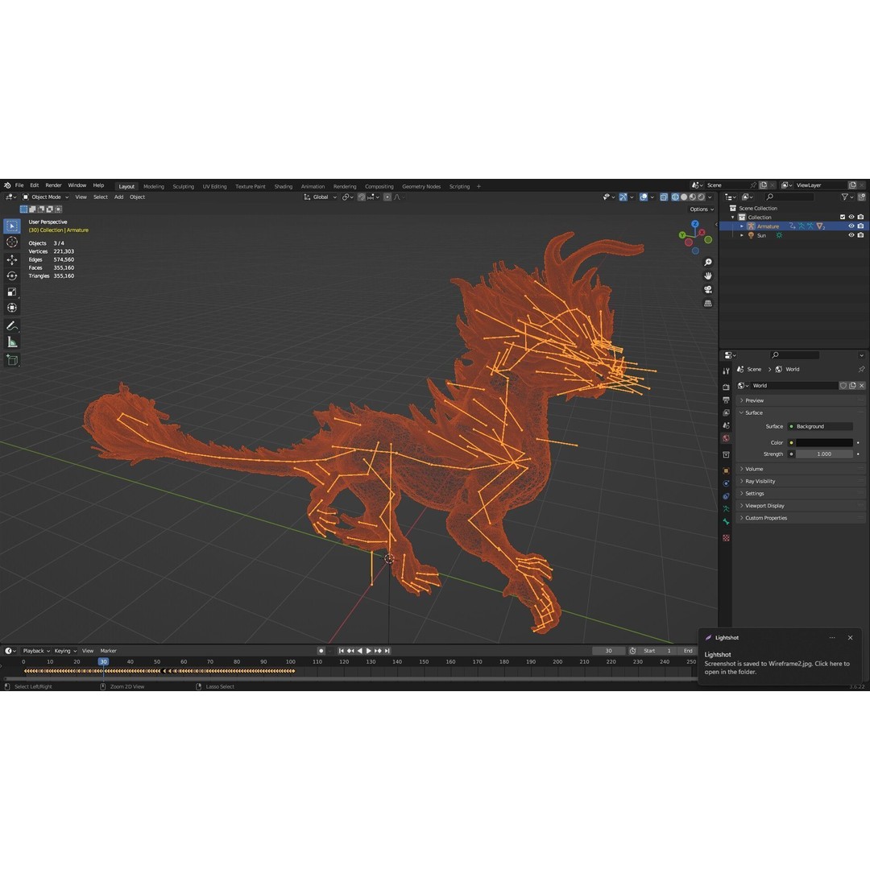Click the viewport pan hand icon
The height and width of the screenshot is (870, 870).
(708, 275)
